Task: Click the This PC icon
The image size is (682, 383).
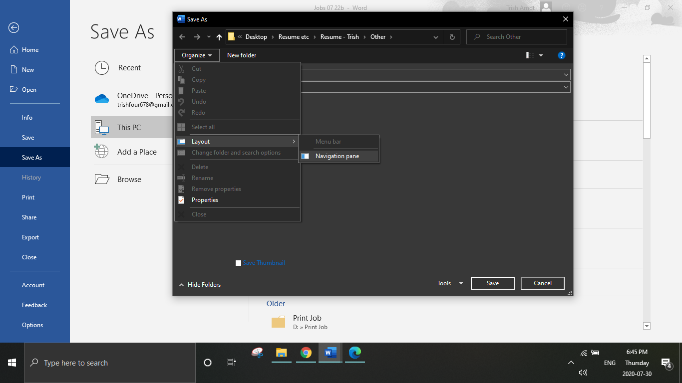Action: click(102, 127)
